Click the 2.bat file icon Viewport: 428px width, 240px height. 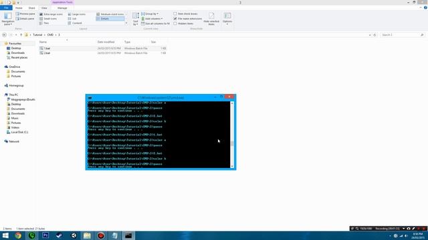[x=41, y=53]
